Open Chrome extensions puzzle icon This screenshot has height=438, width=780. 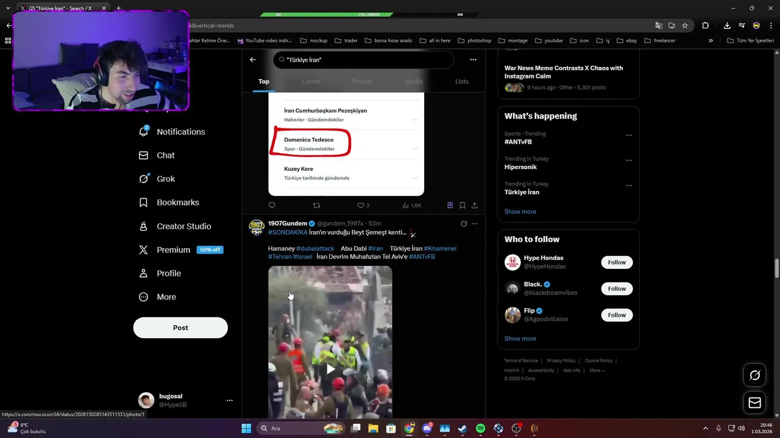706,26
